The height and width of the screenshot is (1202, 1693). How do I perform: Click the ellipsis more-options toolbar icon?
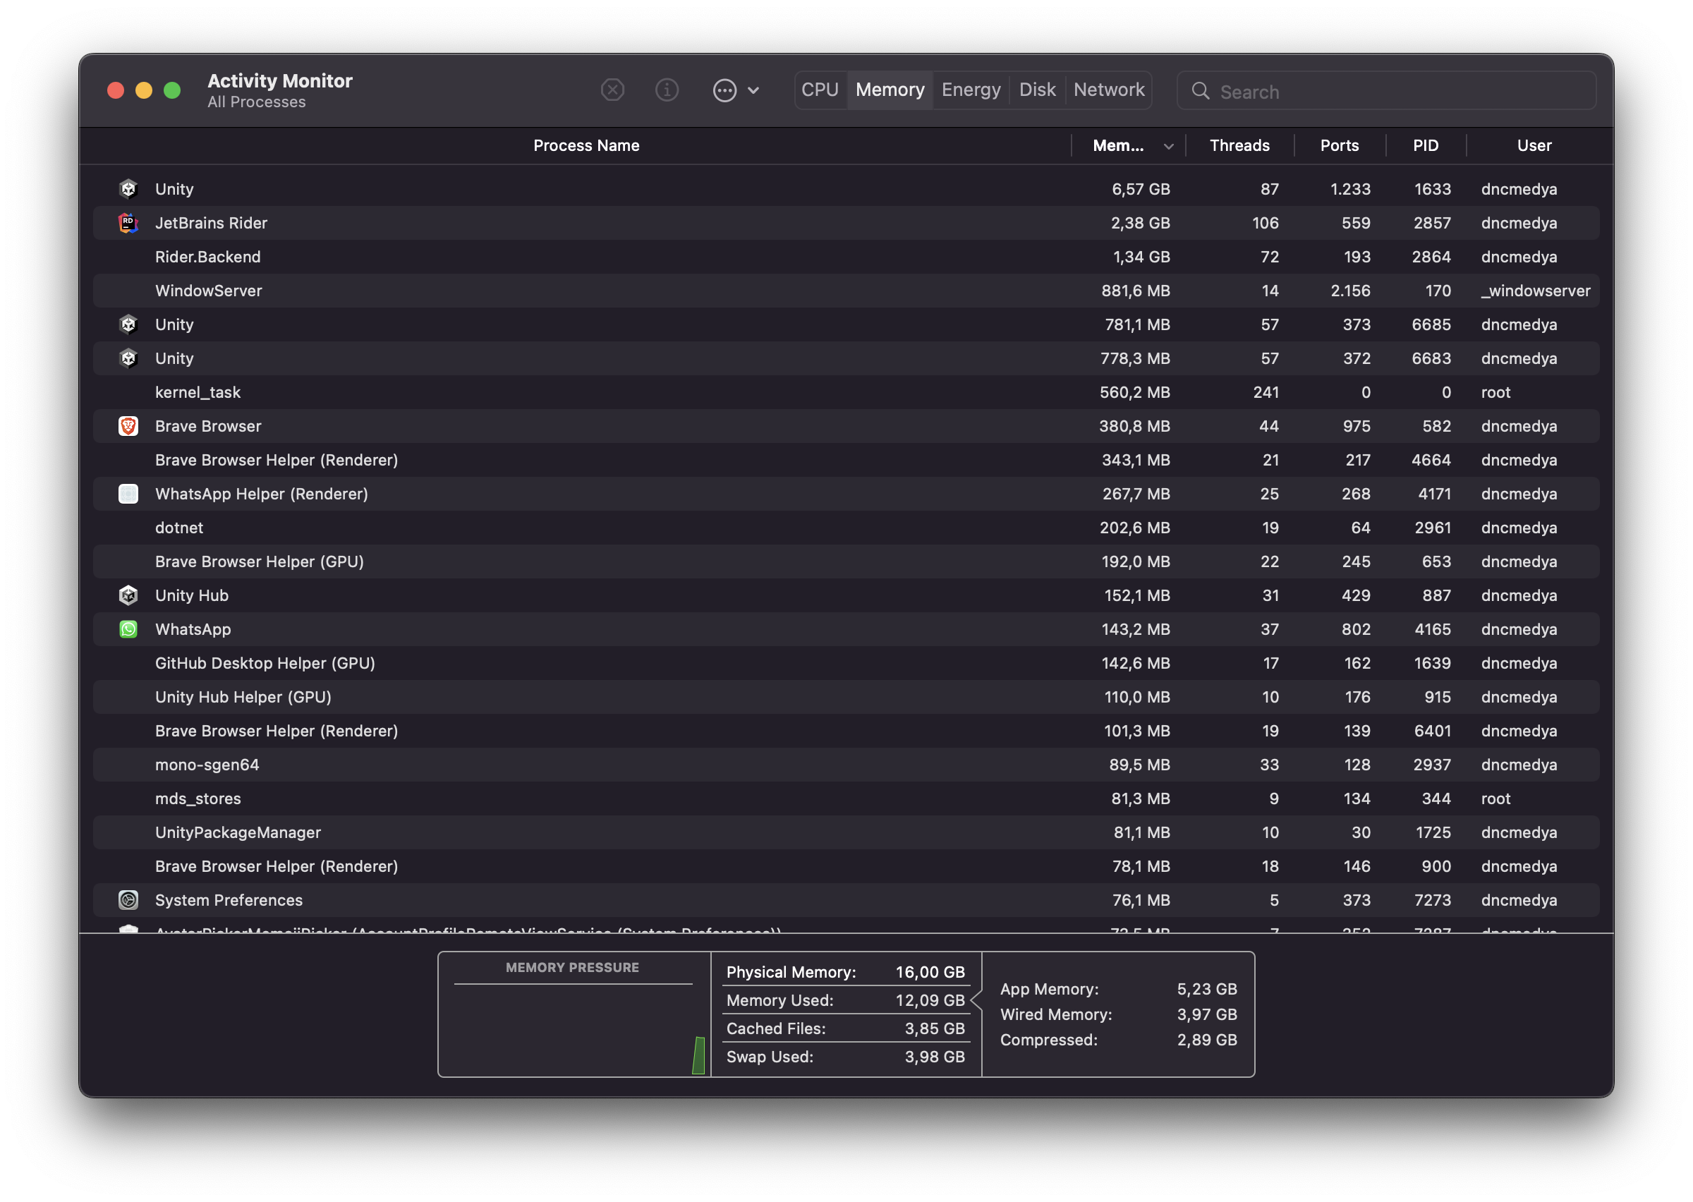(724, 90)
